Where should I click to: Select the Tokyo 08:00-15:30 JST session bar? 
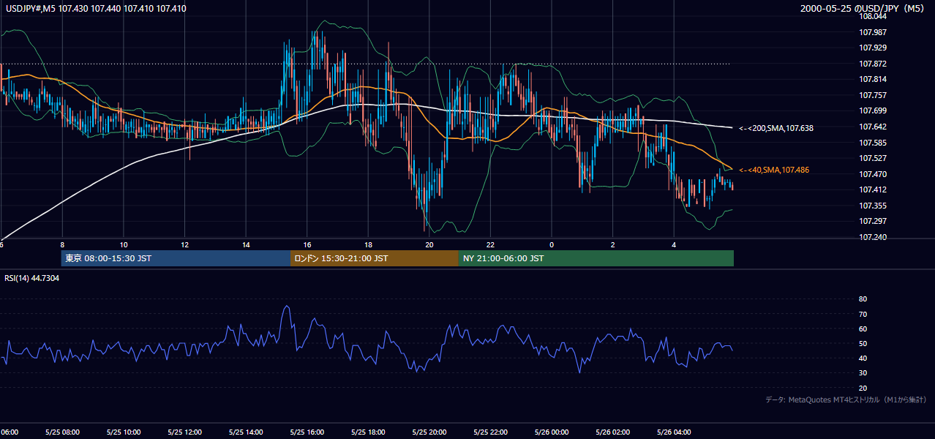click(x=176, y=258)
